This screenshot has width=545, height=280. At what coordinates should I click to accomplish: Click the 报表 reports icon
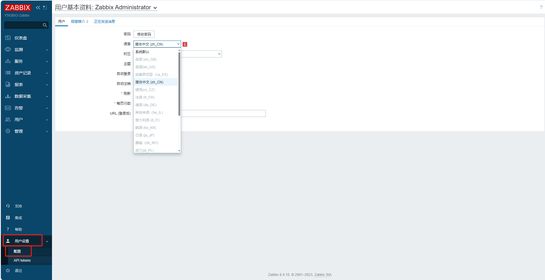8,85
